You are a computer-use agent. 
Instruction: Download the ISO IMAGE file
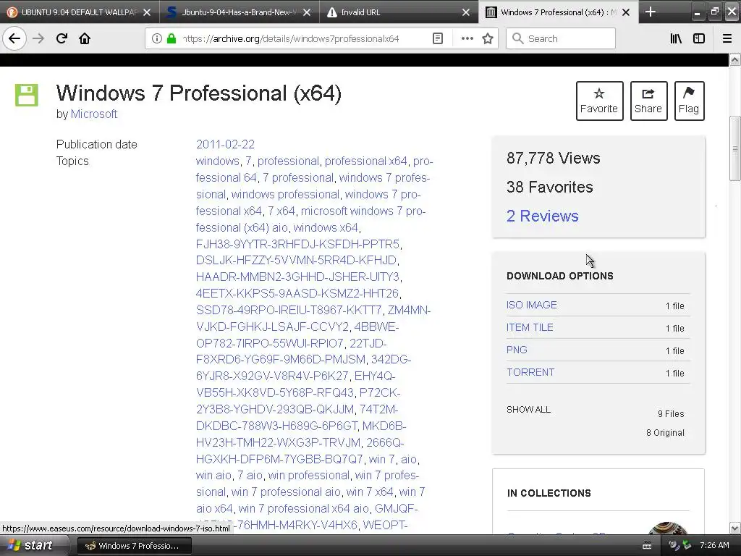[531, 305]
